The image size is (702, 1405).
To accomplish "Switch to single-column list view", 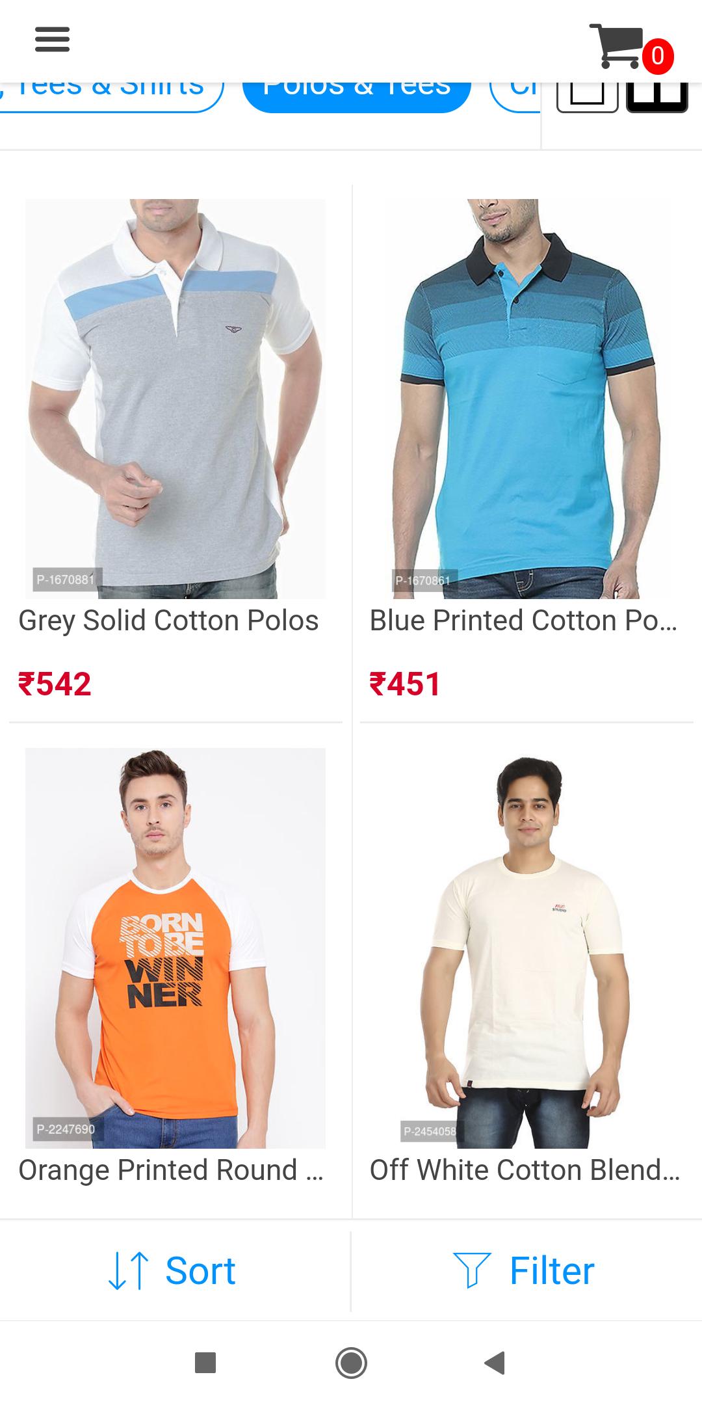I will tap(588, 98).
